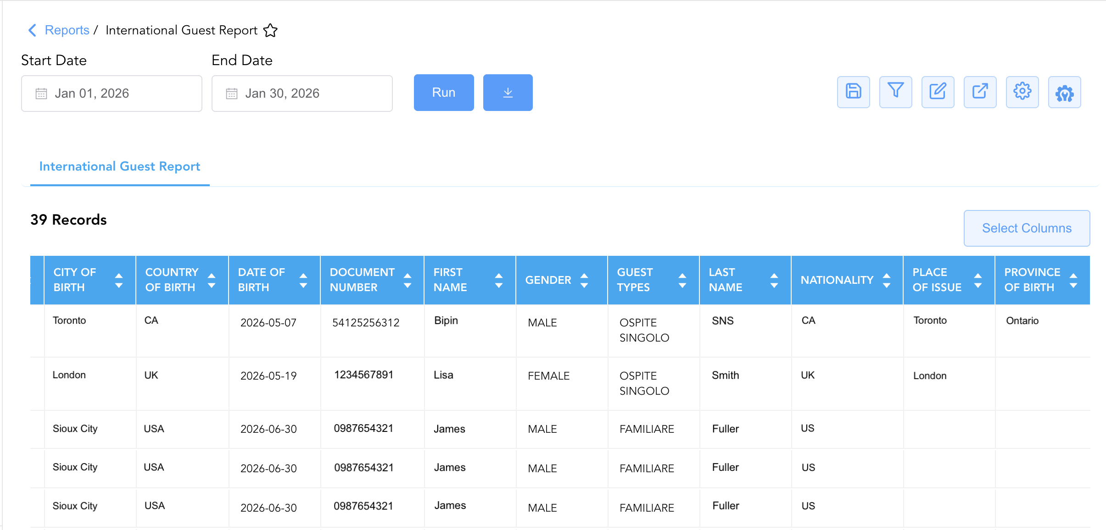Screen dimensions: 1106x530
Task: Select the International Guest Report tab
Action: (x=120, y=166)
